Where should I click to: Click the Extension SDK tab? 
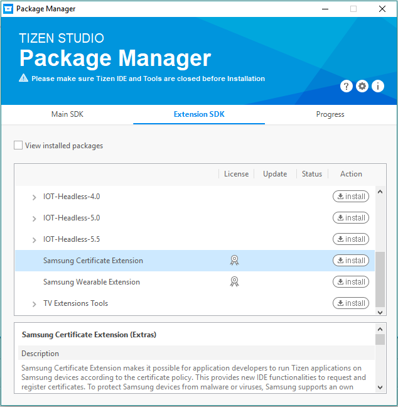tap(199, 114)
